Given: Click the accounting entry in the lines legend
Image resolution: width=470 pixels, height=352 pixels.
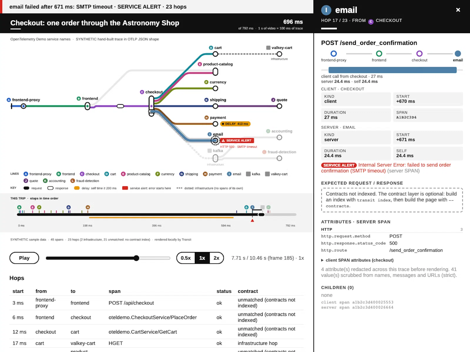Looking at the screenshot, I should tap(54, 181).
